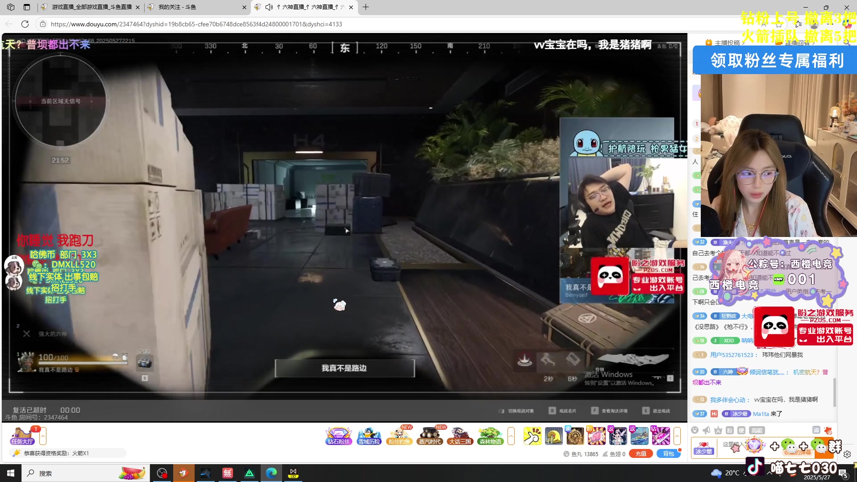Screen dimensions: 857x482
Task: Open the 背包 backpack button
Action: pyautogui.click(x=669, y=453)
